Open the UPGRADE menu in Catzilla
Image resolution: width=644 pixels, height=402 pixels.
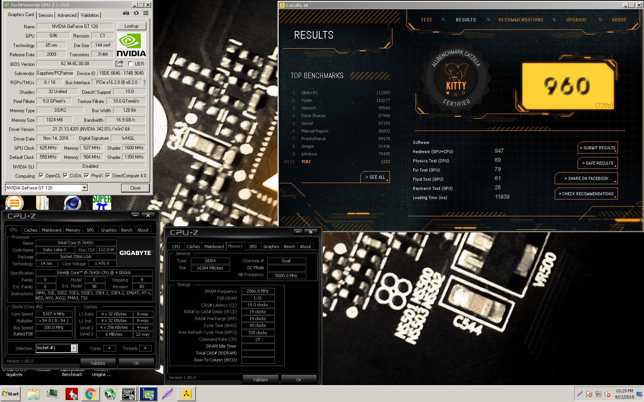(x=577, y=20)
